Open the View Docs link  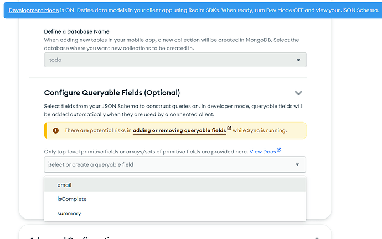[x=262, y=151]
